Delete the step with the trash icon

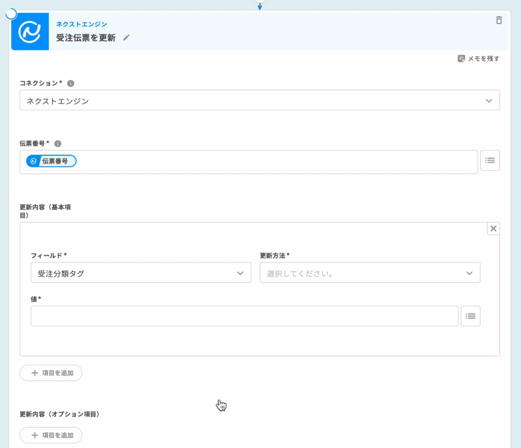click(x=499, y=20)
